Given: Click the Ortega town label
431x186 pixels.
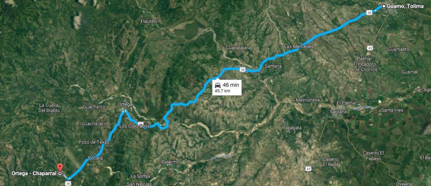Looking at the screenshot, I should [x=125, y=104].
